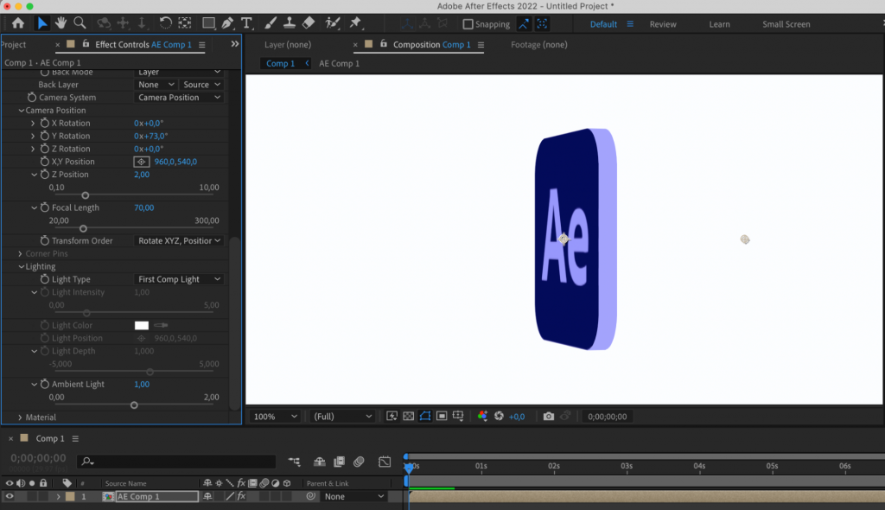Open the Composition Comp 1 tab
This screenshot has height=510, width=885.
pos(429,44)
